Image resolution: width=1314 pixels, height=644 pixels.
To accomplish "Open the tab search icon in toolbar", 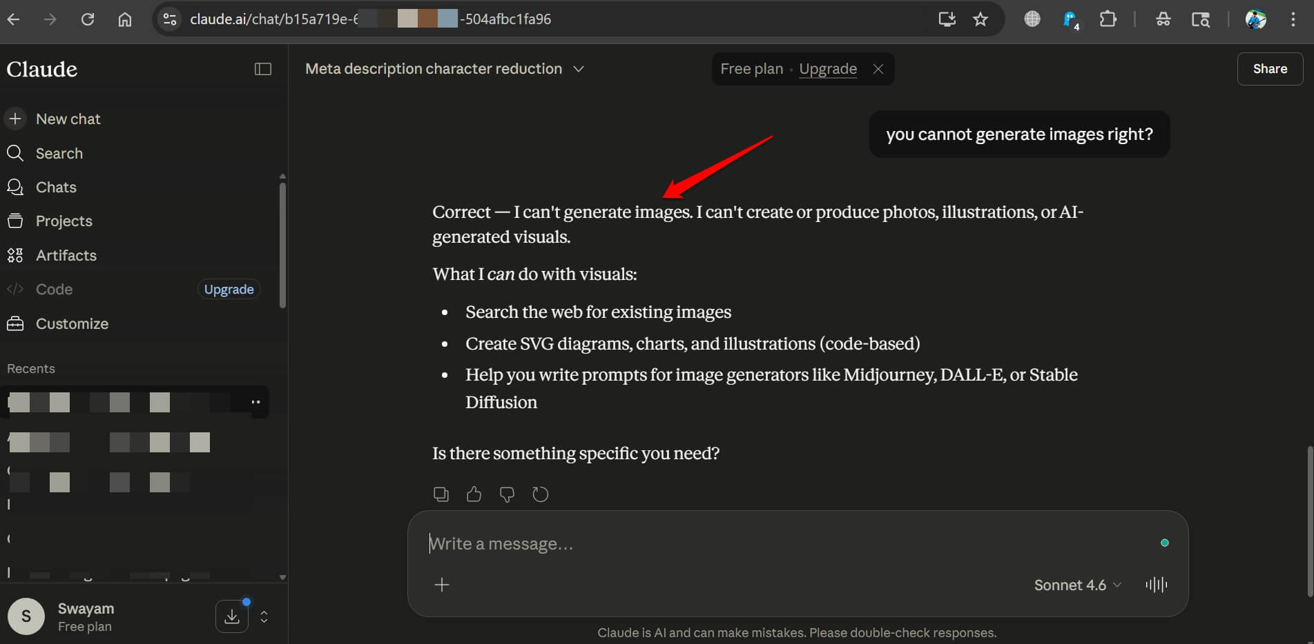I will click(1201, 19).
